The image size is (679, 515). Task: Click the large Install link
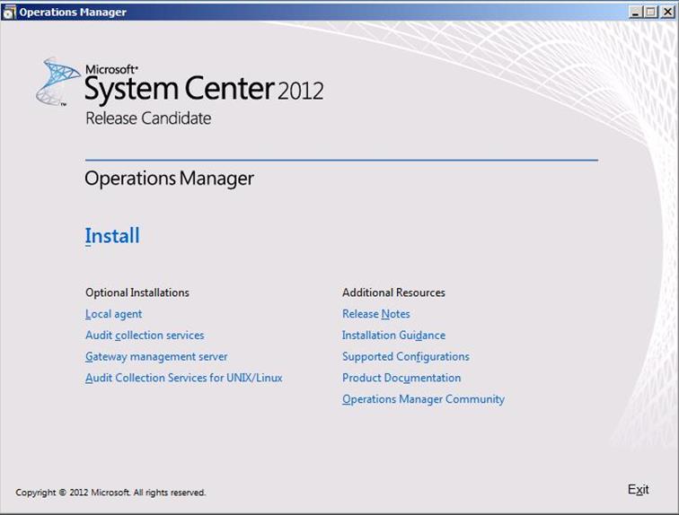112,236
